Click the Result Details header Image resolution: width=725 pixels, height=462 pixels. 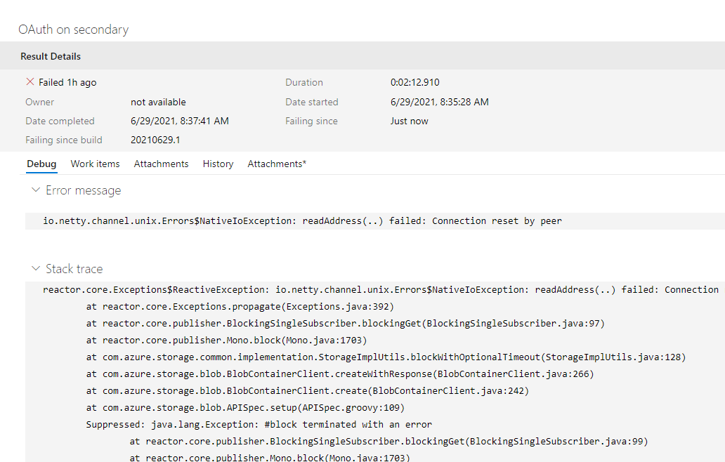point(51,56)
